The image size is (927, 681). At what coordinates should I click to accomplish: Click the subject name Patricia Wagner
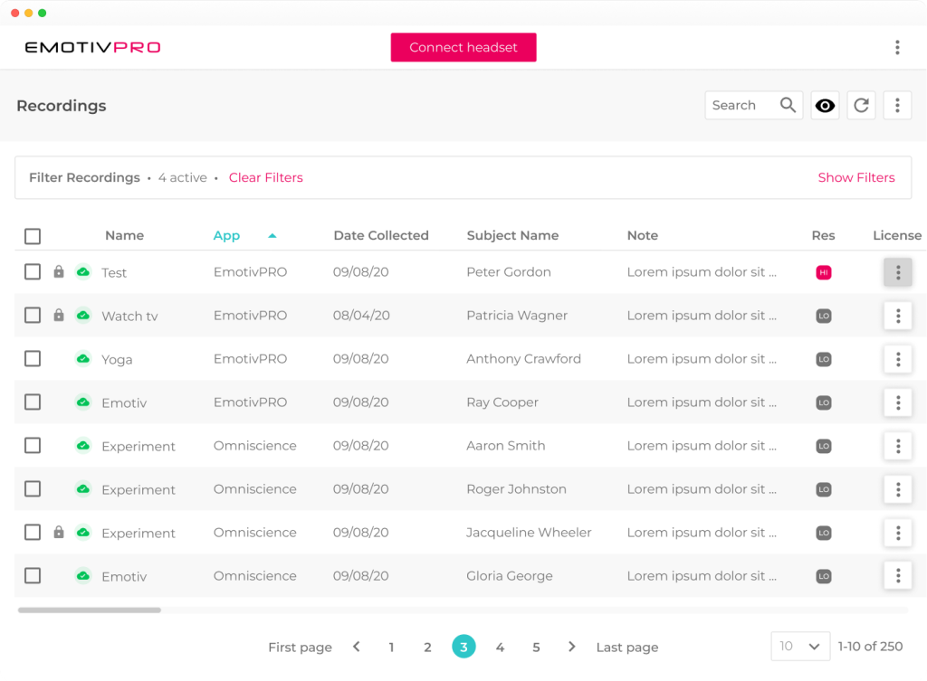517,316
